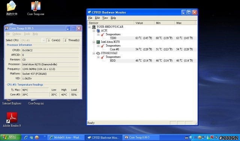This screenshot has width=240, height=141.
Task: Select the Core #0 sensor row
Action: [153, 49]
